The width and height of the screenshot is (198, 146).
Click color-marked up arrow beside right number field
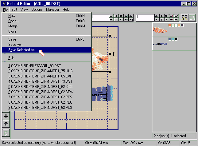tap(172, 16)
